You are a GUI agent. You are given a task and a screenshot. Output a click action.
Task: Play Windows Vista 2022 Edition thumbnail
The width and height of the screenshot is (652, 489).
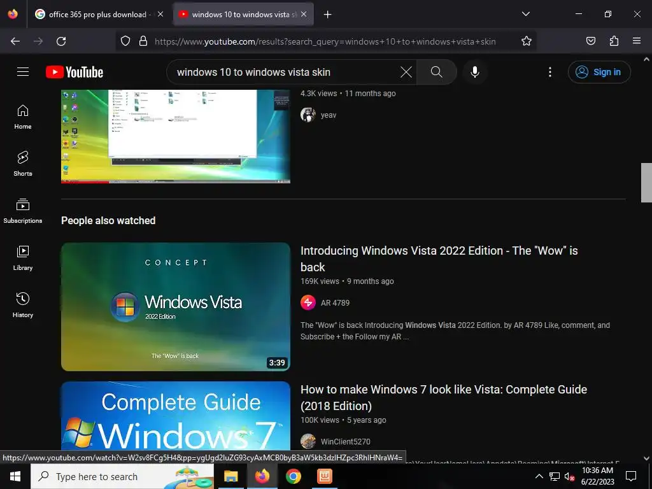pyautogui.click(x=176, y=307)
